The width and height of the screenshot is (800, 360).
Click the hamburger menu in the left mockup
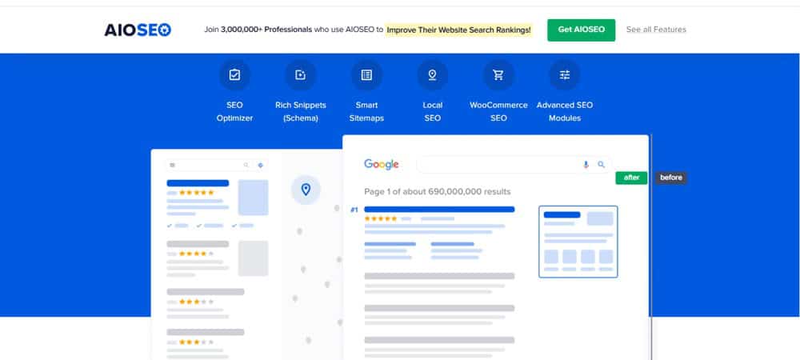click(x=172, y=166)
